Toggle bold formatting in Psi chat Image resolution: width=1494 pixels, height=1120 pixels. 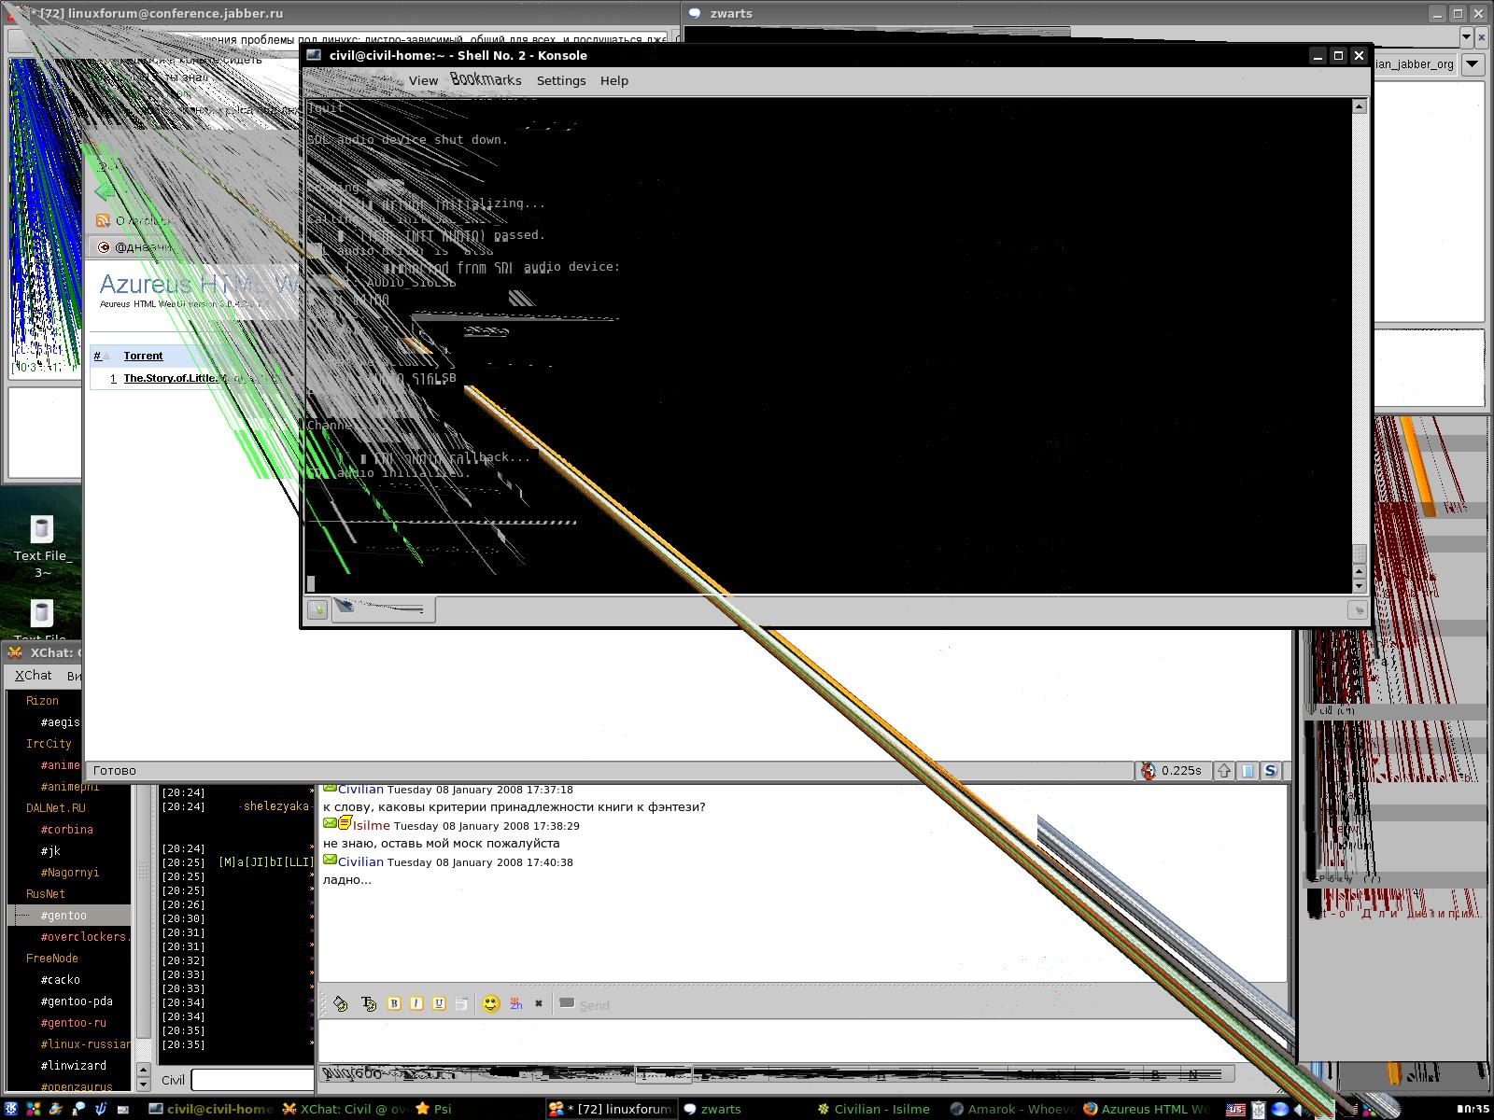394,1003
